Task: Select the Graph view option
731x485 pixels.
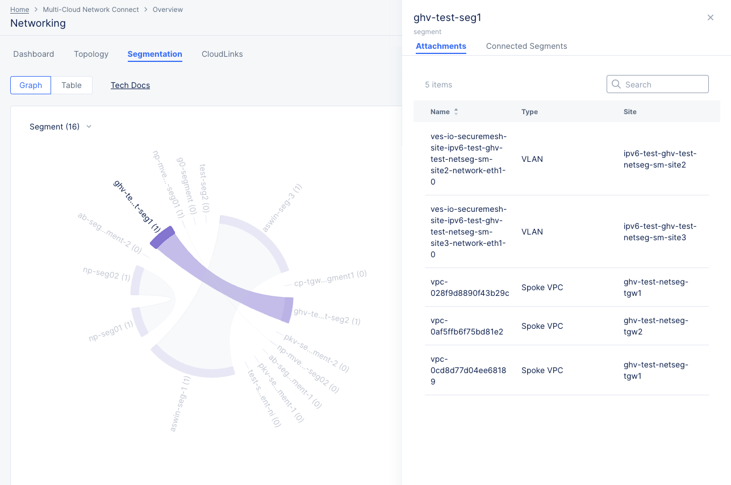Action: click(x=30, y=85)
